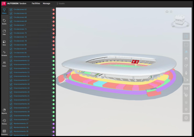Image resolution: width=194 pixels, height=137 pixels.
Task: Open viewer settings gear
Action: [x=186, y=118]
